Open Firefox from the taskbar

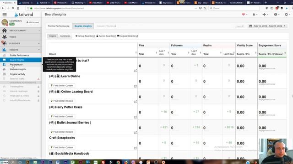125,162
